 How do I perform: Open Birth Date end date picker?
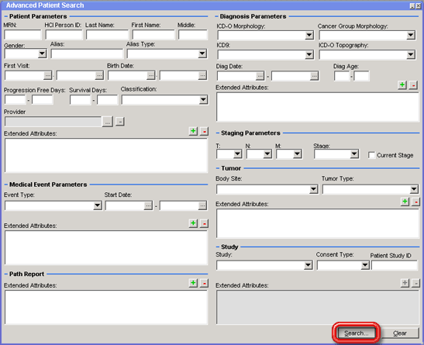(202, 75)
